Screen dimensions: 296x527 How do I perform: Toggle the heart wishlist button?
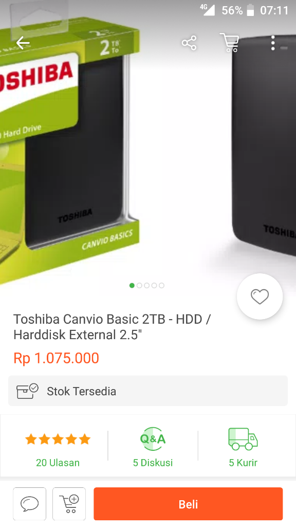coord(260,296)
